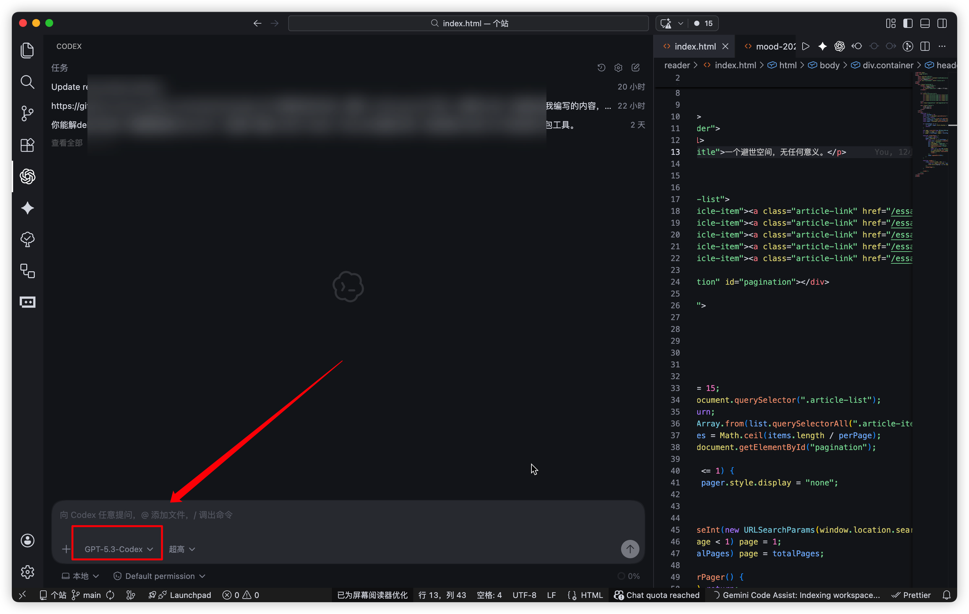Click the 查看全部 link
This screenshot has width=969, height=614.
click(67, 143)
